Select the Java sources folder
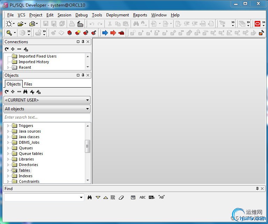 click(30, 131)
